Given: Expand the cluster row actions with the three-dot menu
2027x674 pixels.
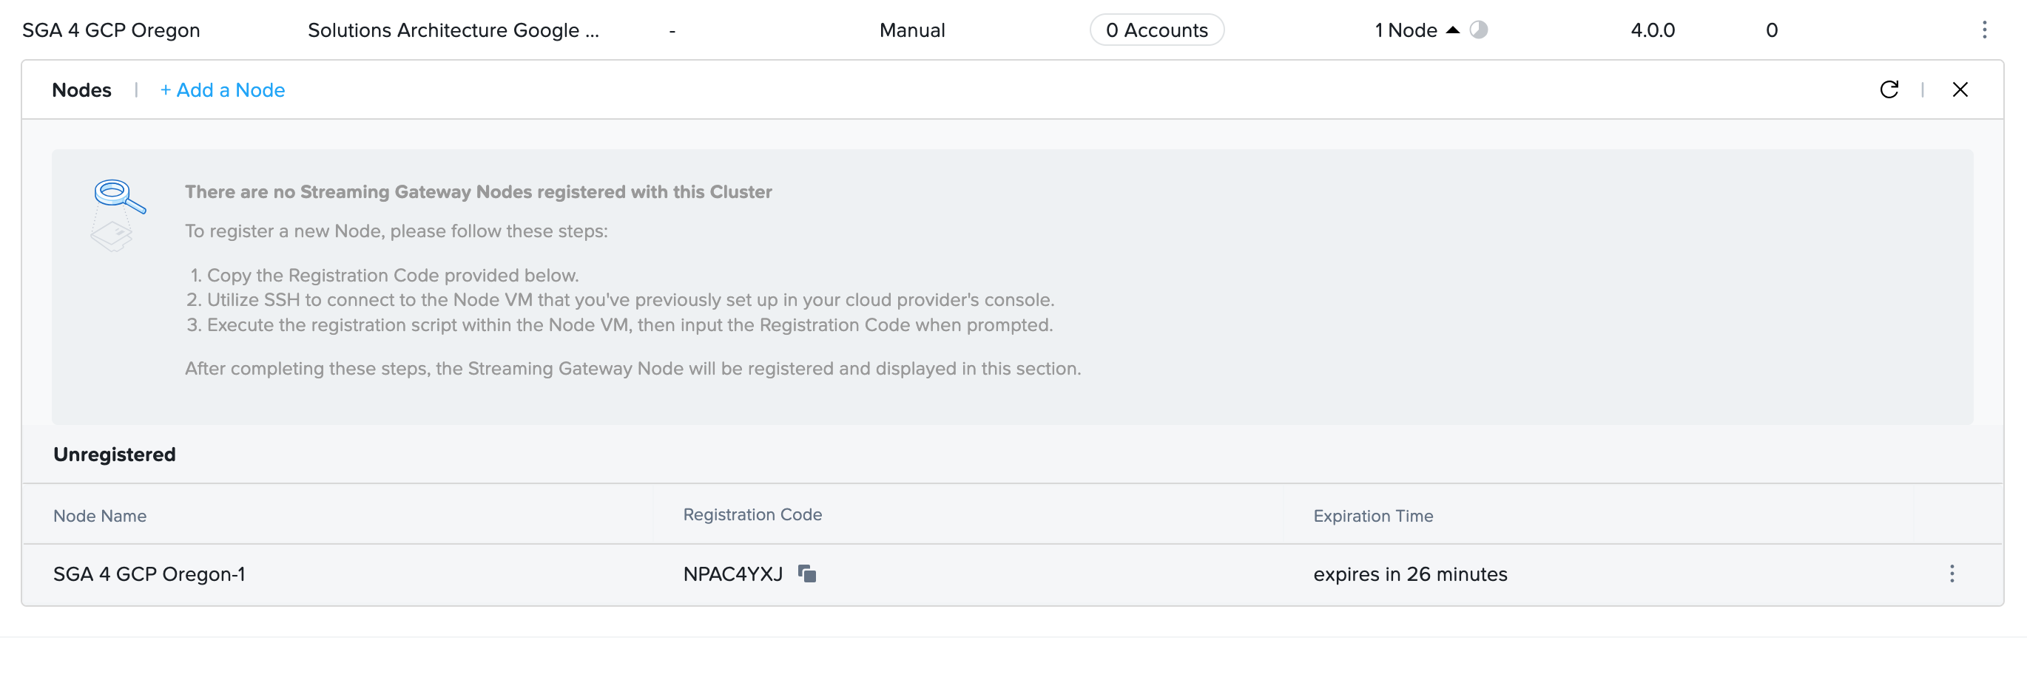Looking at the screenshot, I should click(x=1985, y=30).
